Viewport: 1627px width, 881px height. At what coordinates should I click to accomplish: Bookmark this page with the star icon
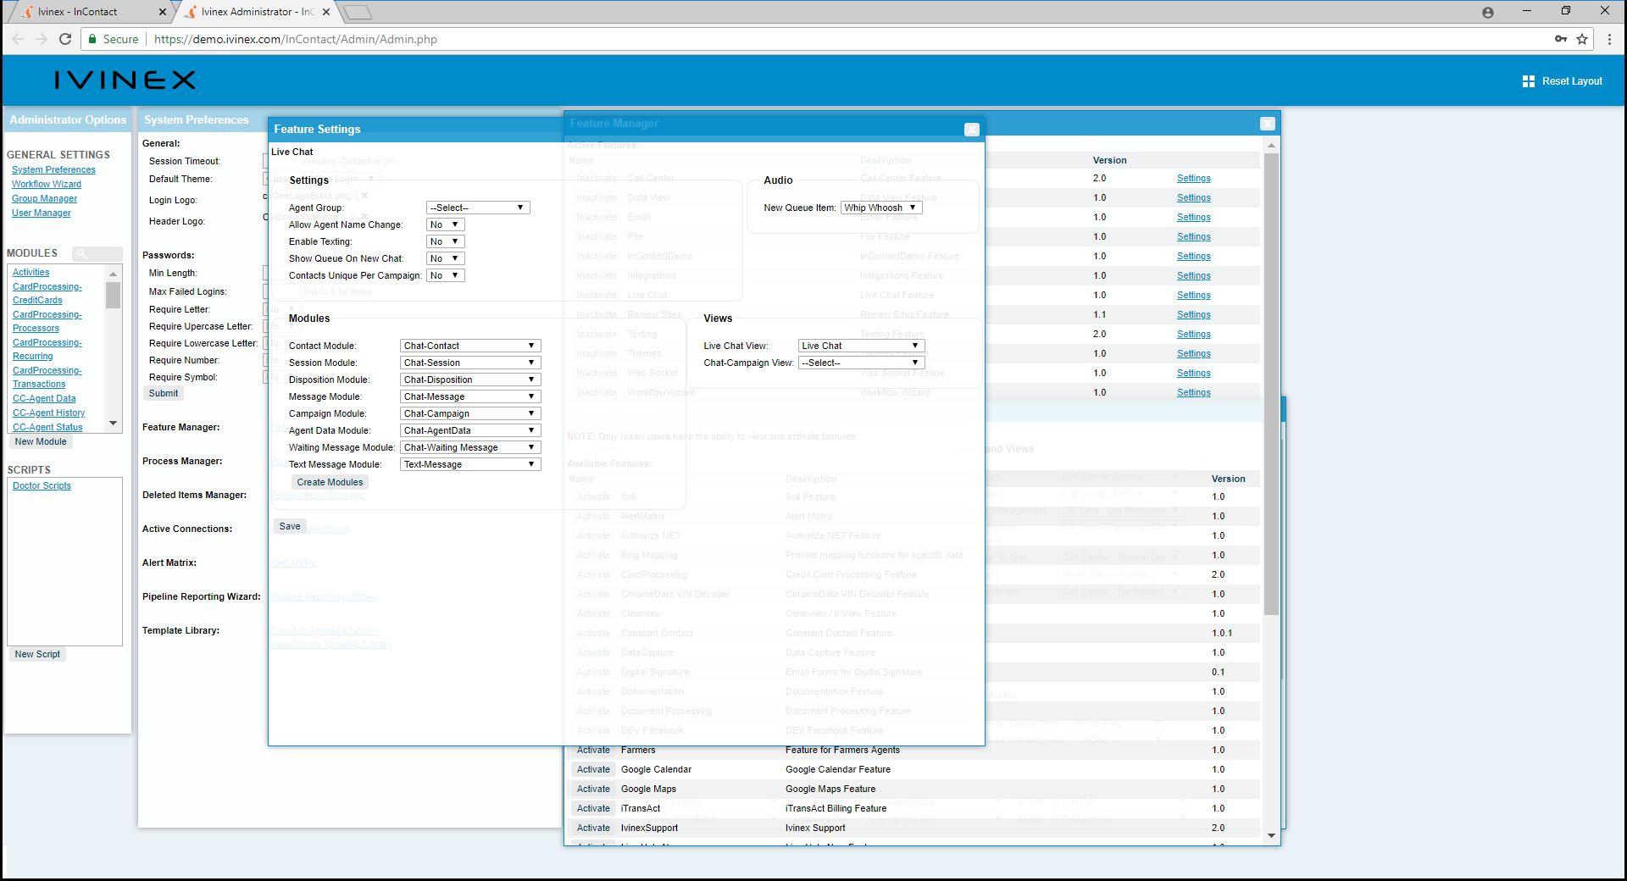pos(1582,39)
